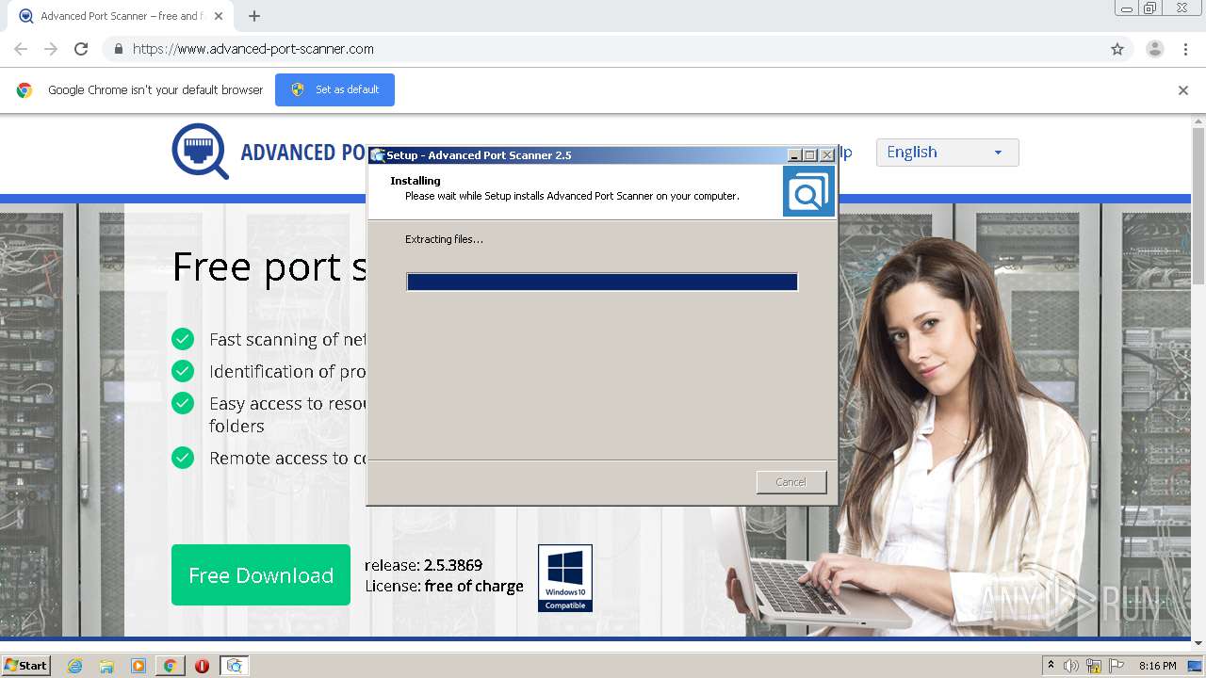
Task: Open the Chrome profile avatar icon
Action: [x=1154, y=49]
